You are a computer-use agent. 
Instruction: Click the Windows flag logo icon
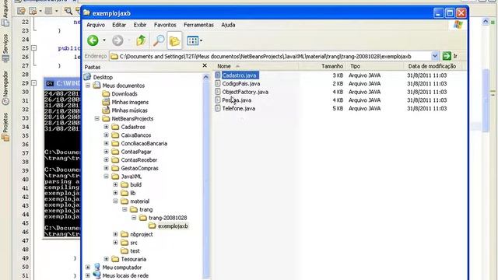[x=458, y=25]
